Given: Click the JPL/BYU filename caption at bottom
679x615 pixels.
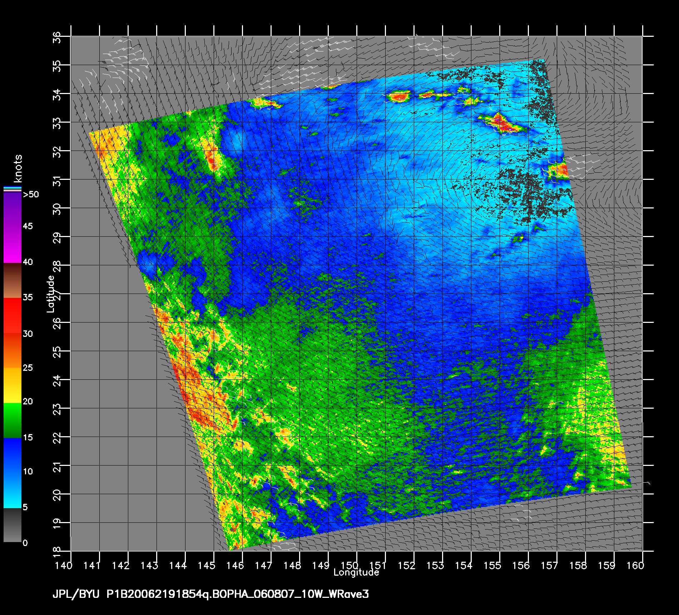Looking at the screenshot, I should pyautogui.click(x=210, y=594).
